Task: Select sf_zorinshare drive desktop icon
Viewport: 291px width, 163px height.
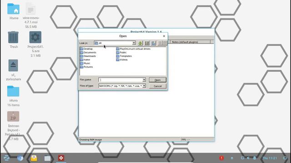Action: click(13, 70)
